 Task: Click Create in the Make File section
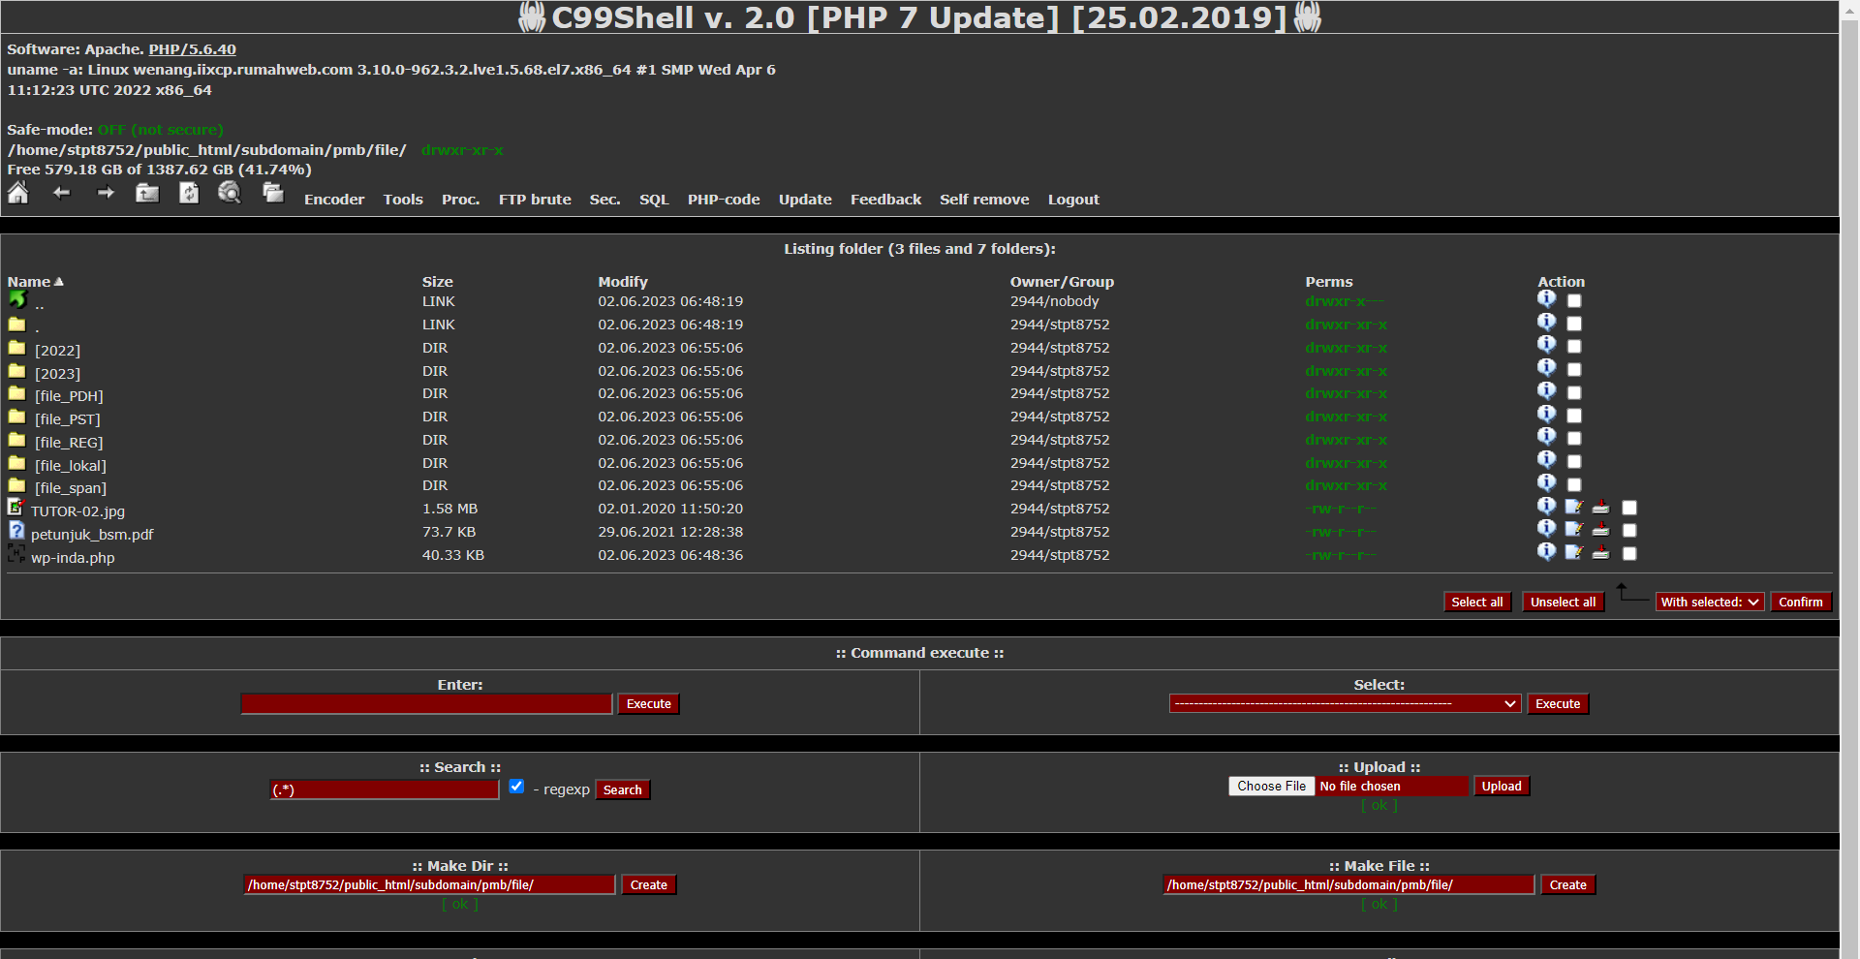[1567, 884]
